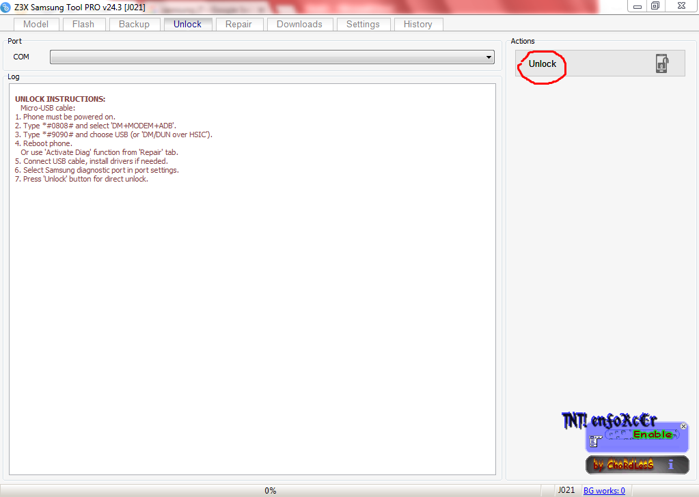The image size is (699, 497).
Task: Open the Model tab
Action: (36, 24)
